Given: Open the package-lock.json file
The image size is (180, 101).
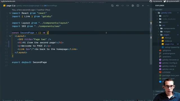Looking at the screenshot, I should click(x=171, y=75).
